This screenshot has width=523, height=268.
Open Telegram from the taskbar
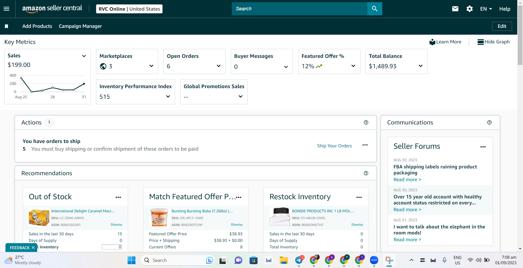[299, 260]
